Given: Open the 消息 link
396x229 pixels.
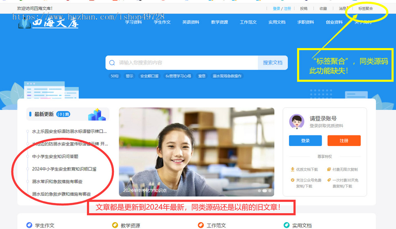Looking at the screenshot, I should pyautogui.click(x=343, y=9).
